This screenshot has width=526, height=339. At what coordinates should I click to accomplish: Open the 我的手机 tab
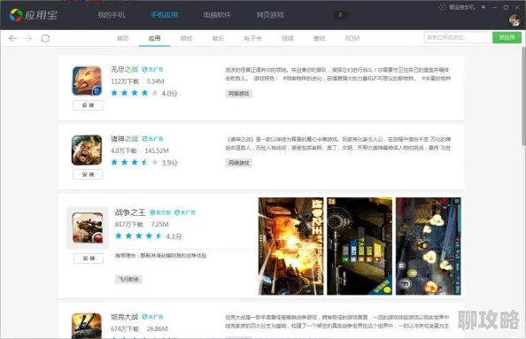coord(111,15)
